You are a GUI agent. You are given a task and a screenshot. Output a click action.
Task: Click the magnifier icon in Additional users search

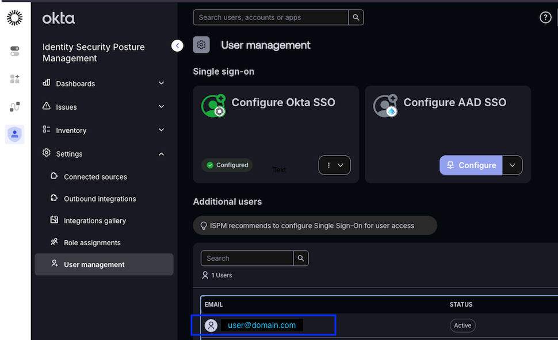(x=301, y=258)
